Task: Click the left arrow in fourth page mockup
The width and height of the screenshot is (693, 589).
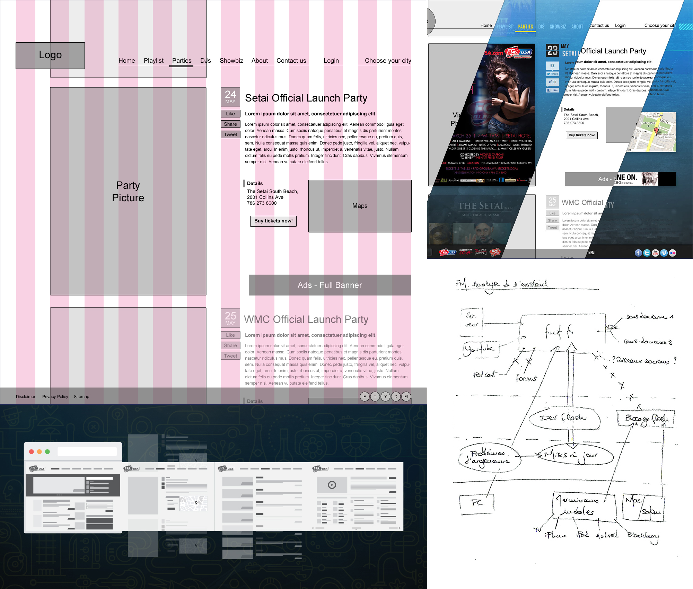Action: (x=313, y=528)
